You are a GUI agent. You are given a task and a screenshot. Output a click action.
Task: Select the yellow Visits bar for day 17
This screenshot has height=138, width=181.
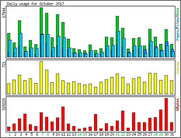click(95, 90)
